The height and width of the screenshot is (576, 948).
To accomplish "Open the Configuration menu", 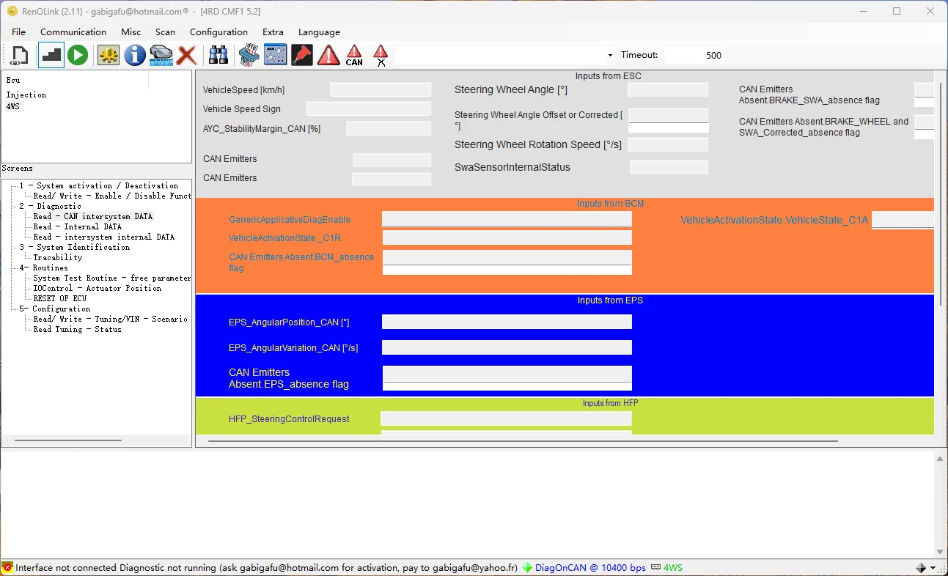I will click(218, 32).
